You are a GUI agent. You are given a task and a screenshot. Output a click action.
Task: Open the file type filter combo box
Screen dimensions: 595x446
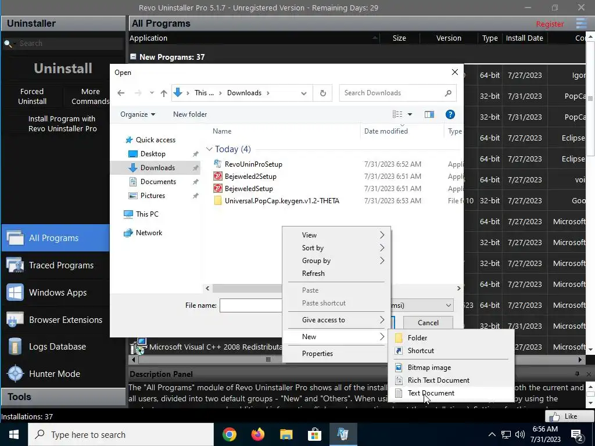[x=422, y=305]
